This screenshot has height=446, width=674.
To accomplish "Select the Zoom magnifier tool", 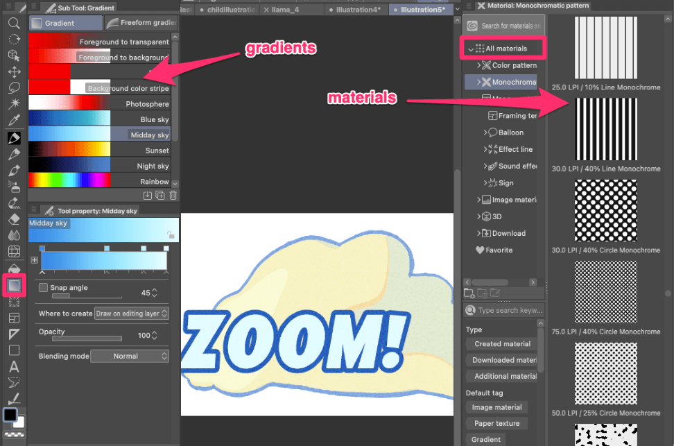I will [x=13, y=23].
